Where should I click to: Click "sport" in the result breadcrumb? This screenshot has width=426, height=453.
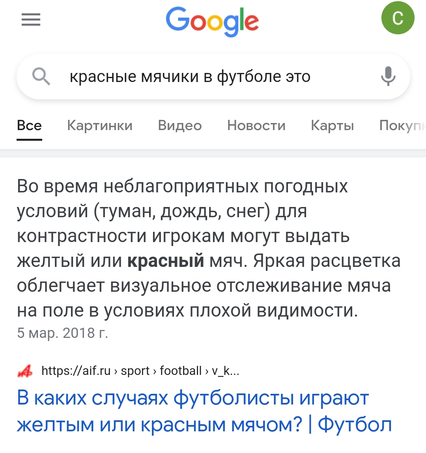click(x=135, y=371)
